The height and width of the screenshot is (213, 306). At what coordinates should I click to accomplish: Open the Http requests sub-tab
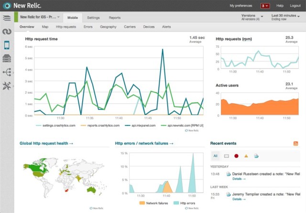click(66, 27)
